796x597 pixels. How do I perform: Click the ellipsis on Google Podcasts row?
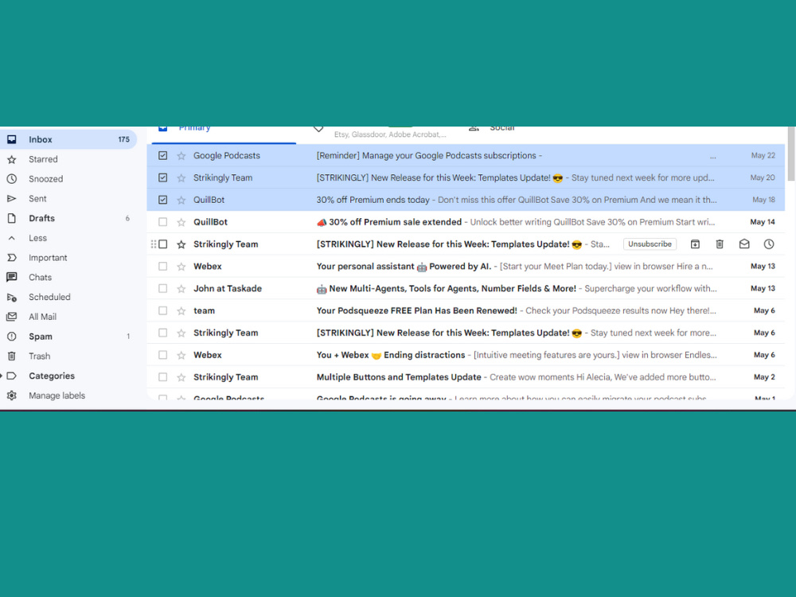point(712,157)
